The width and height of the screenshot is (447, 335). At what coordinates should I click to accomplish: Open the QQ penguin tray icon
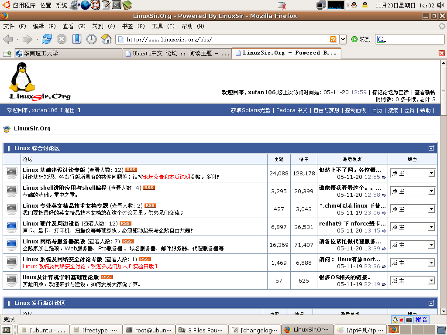click(354, 5)
